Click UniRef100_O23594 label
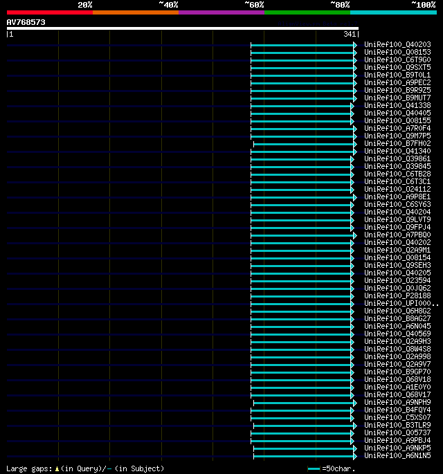 pos(397,280)
